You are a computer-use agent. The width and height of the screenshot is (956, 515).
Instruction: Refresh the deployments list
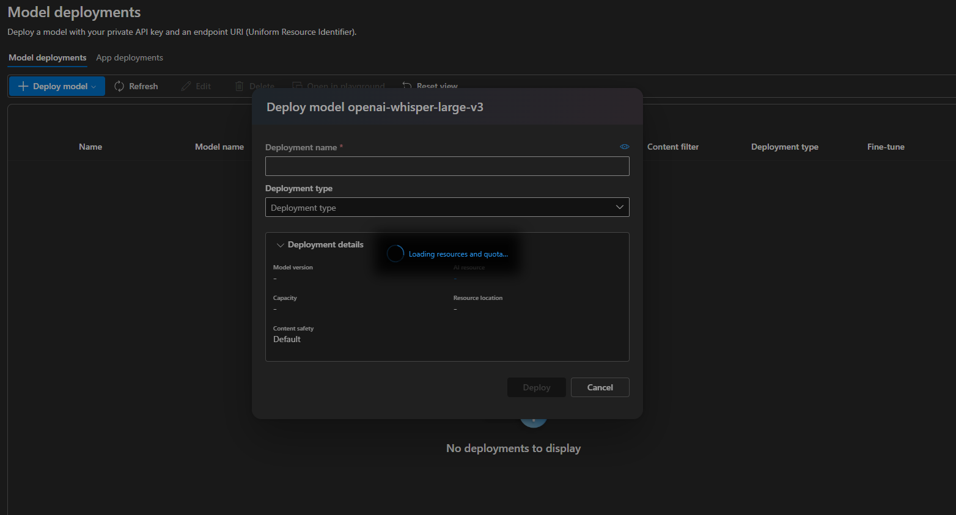tap(136, 86)
